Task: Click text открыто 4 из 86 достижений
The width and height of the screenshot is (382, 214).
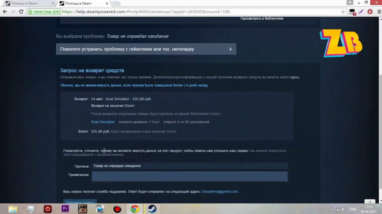Action: point(186,122)
